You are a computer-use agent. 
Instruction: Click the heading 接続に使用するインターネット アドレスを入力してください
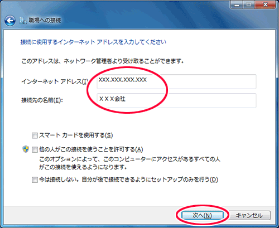(x=93, y=42)
